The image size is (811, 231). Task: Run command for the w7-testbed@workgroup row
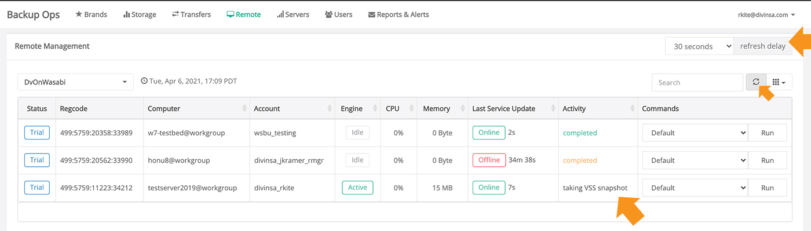point(768,133)
